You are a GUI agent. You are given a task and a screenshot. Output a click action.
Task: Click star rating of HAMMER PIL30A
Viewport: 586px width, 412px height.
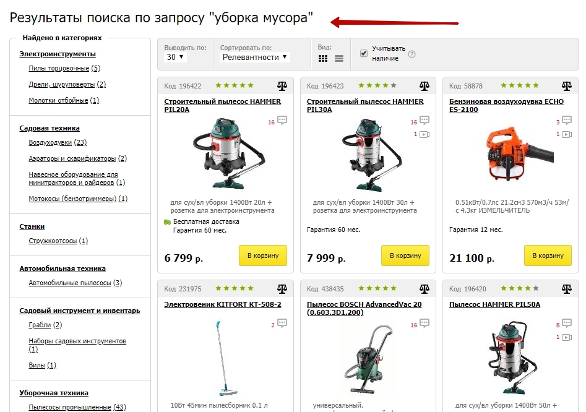click(377, 85)
